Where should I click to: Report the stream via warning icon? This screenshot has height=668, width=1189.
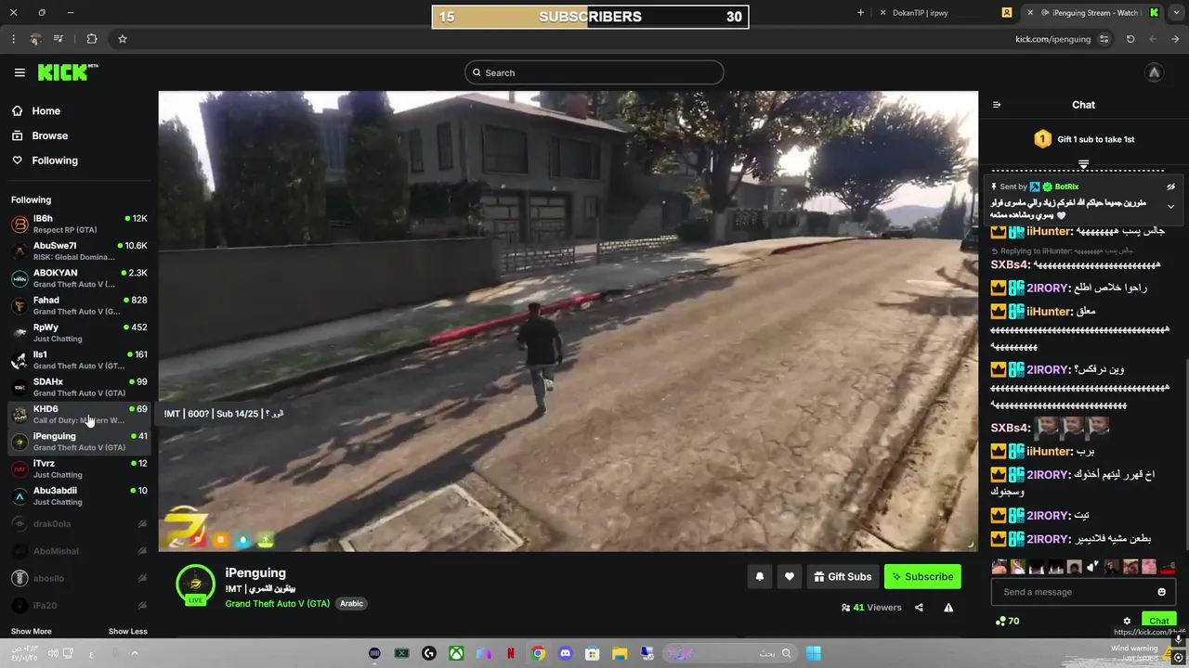coord(948,608)
